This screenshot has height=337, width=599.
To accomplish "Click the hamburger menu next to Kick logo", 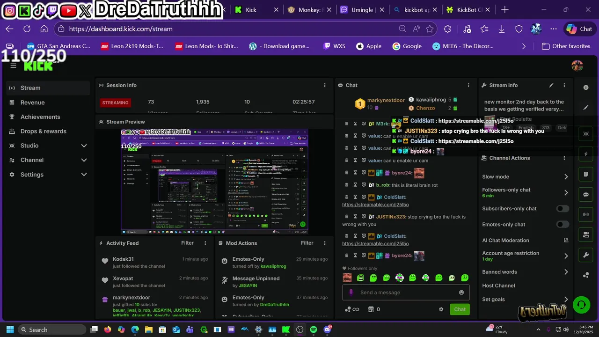I will (x=14, y=66).
